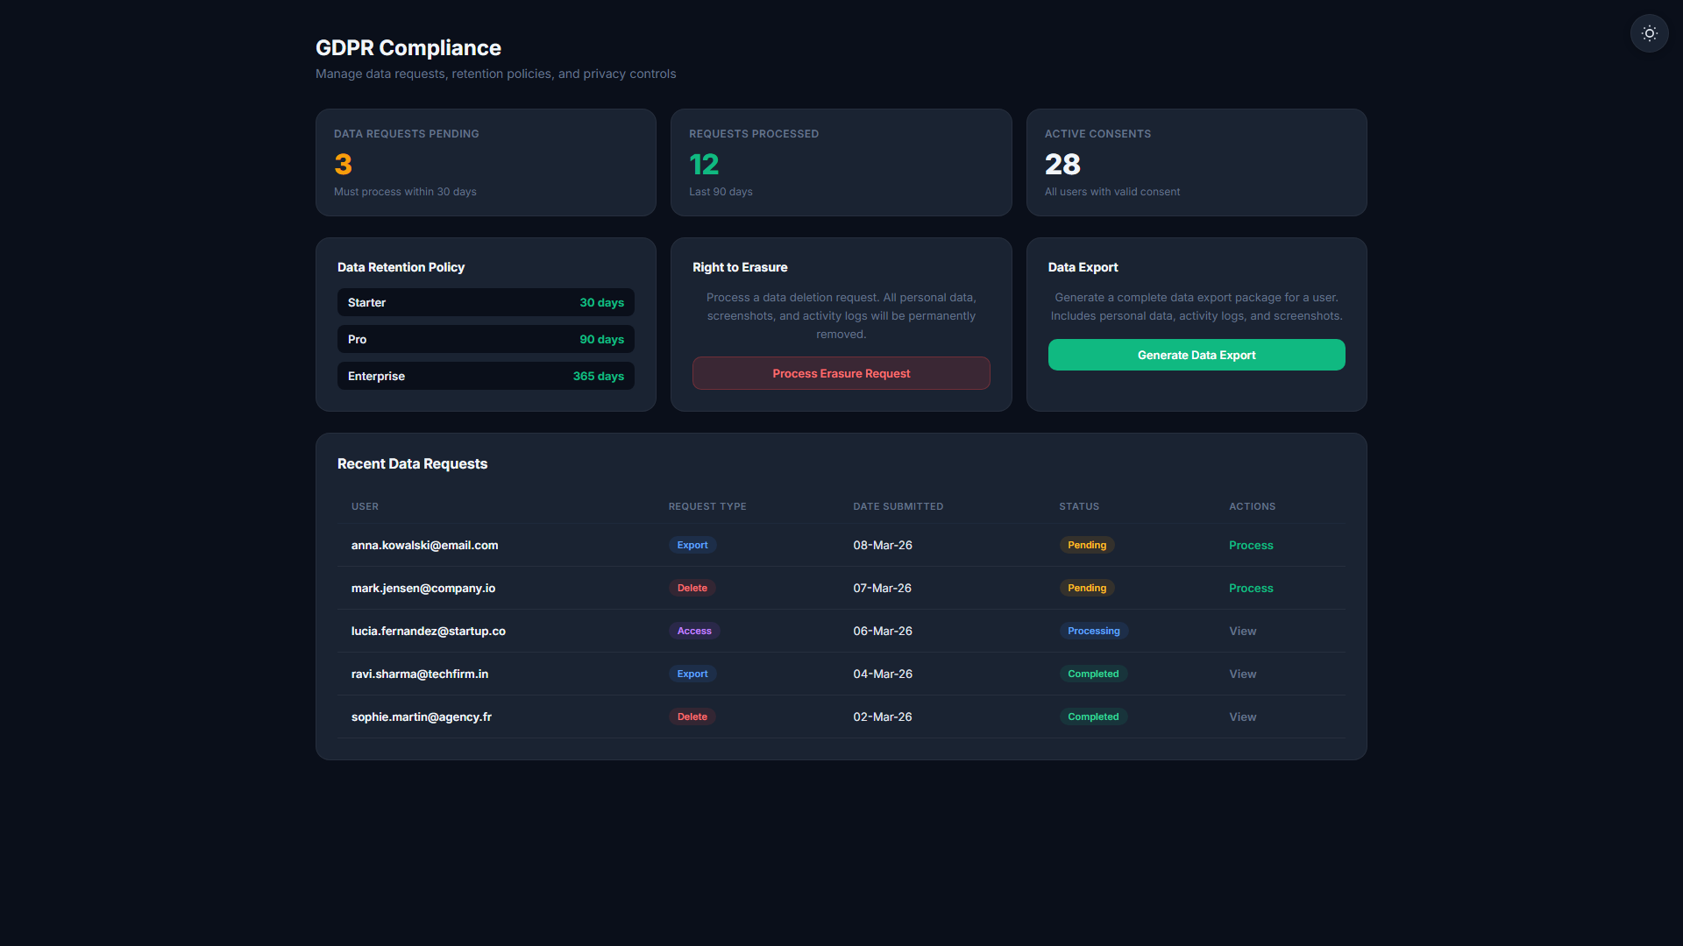Click the Data Export heading
The width and height of the screenshot is (1683, 946).
(x=1083, y=267)
